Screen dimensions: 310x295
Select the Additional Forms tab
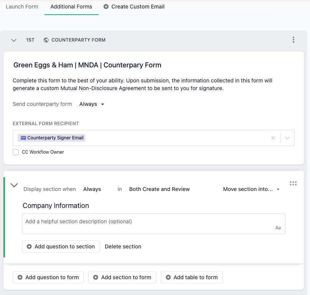71,7
